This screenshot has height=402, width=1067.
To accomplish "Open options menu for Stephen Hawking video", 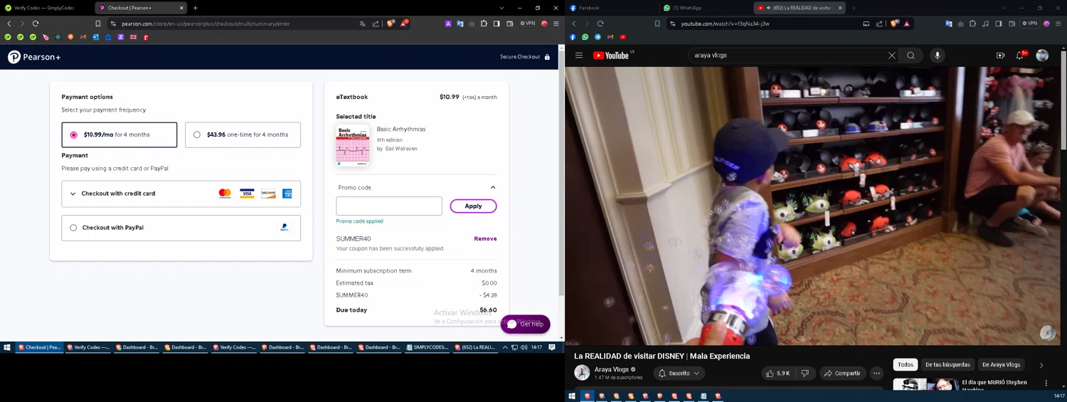I will [1046, 383].
